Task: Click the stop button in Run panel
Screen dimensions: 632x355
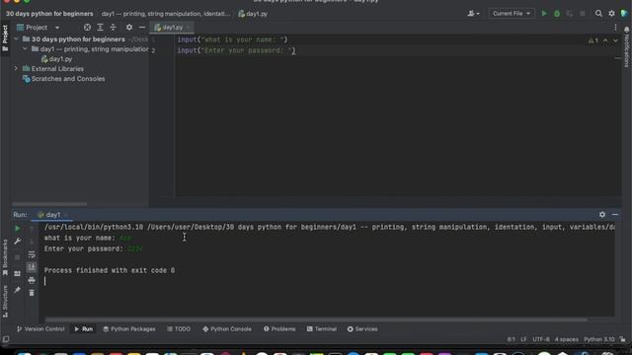Action: coord(18,256)
